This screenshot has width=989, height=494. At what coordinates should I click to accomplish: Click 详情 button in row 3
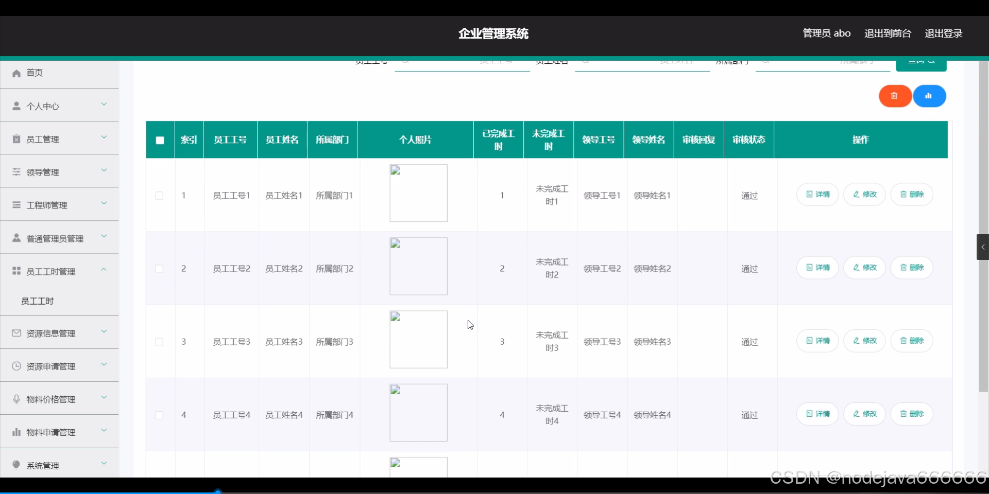(817, 341)
